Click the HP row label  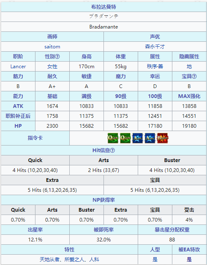[18, 126]
